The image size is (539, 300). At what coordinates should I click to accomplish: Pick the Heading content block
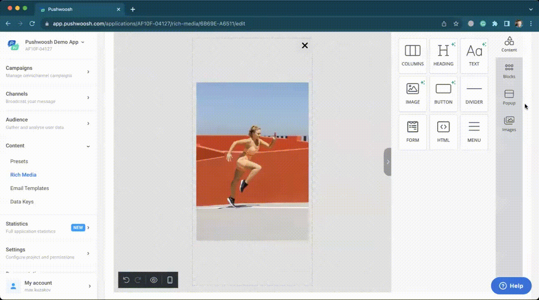click(x=443, y=56)
